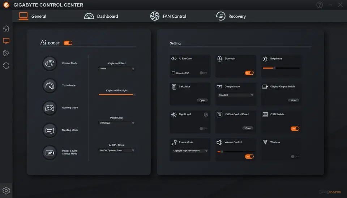Click Open button for NVIDIA Control Panel

(248, 128)
